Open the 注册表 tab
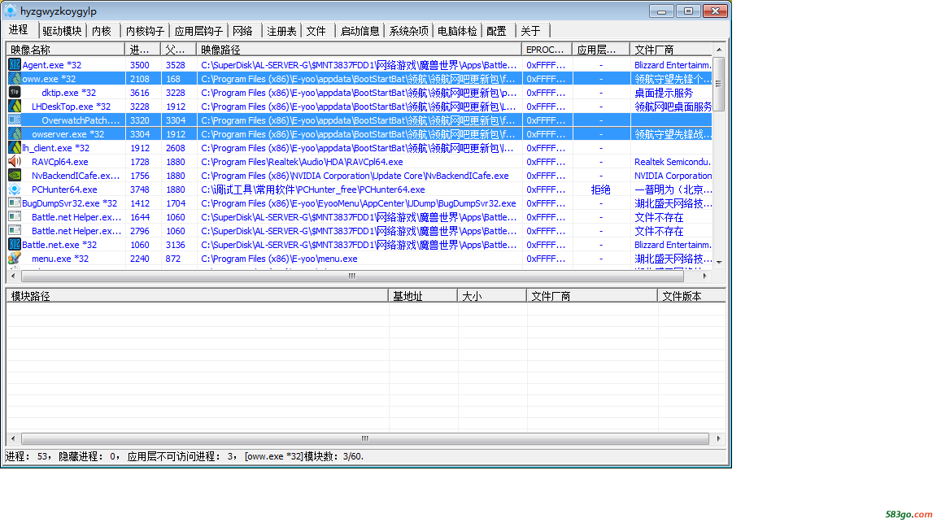This screenshot has width=937, height=527. point(281,31)
